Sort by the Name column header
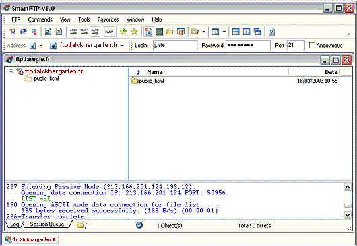 coord(155,72)
